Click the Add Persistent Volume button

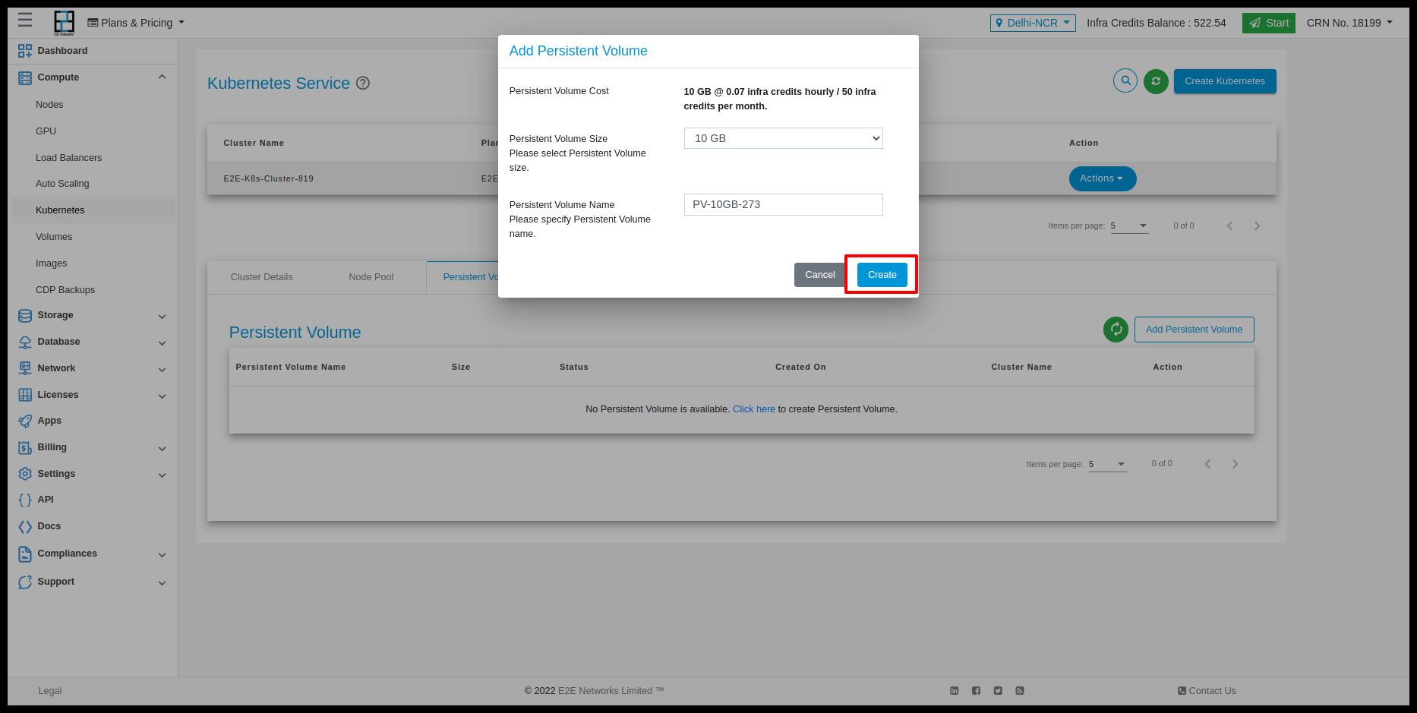click(1194, 330)
